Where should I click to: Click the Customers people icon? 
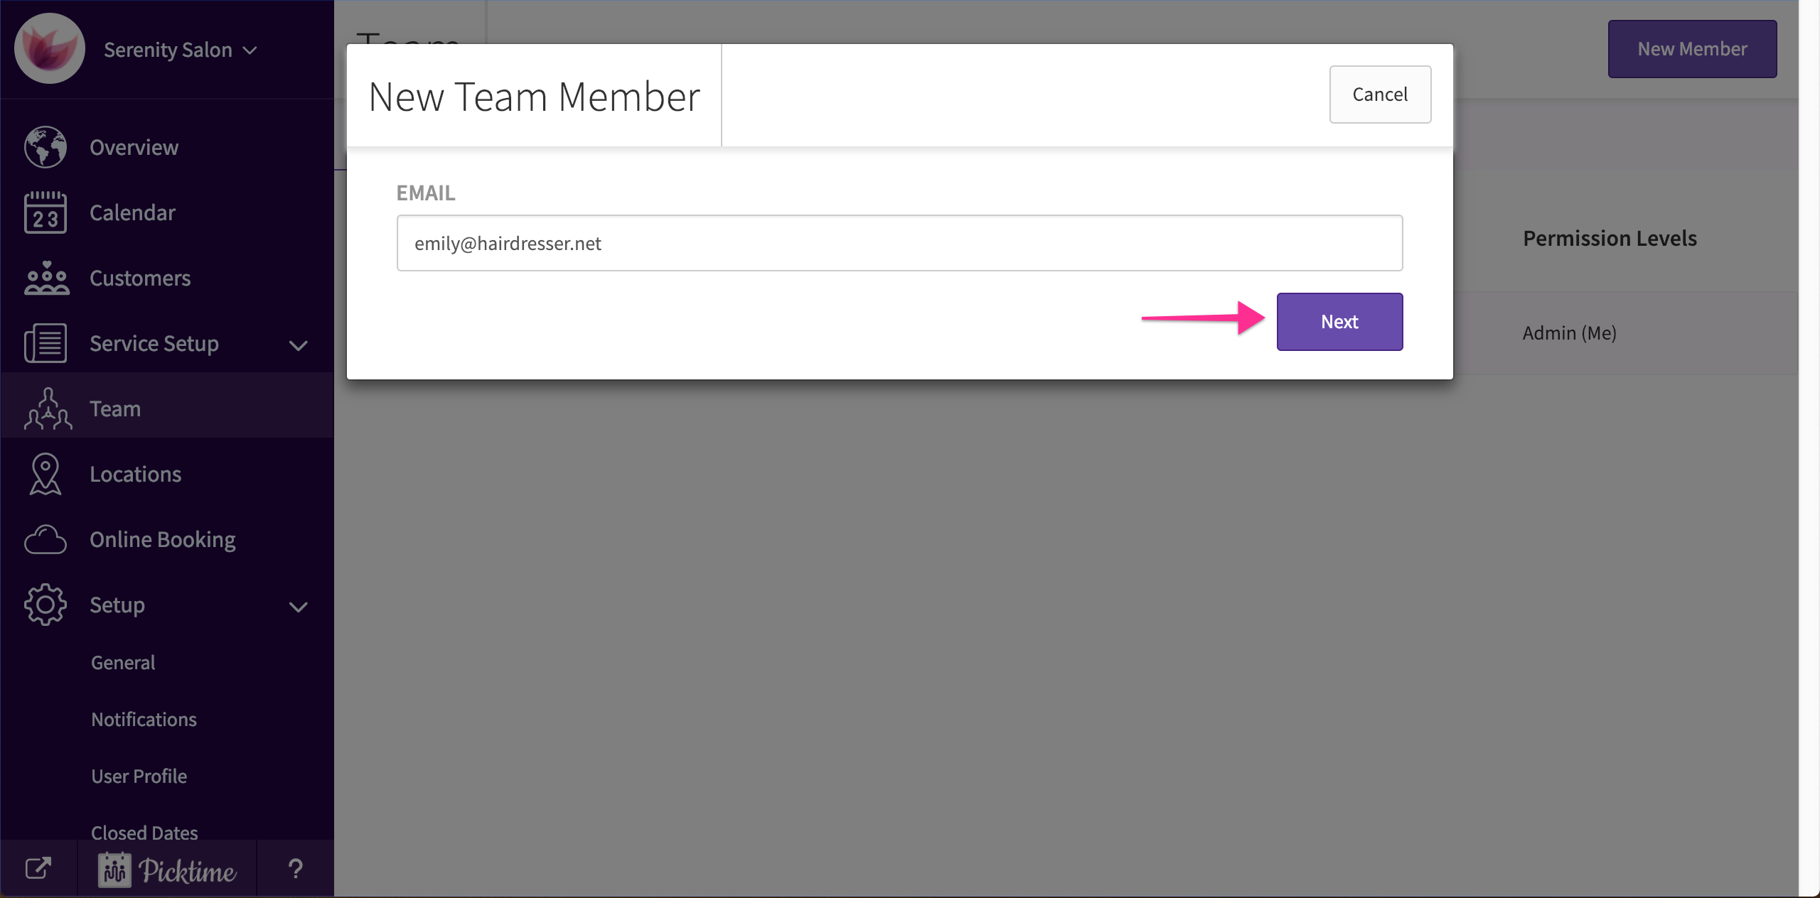tap(46, 278)
